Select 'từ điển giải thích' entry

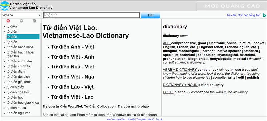19,82
